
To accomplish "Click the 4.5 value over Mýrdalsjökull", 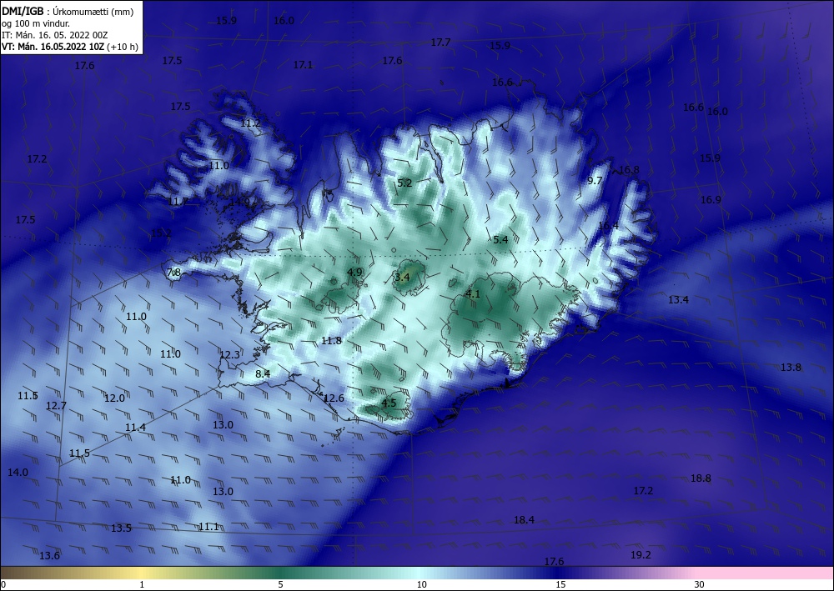I will [389, 403].
